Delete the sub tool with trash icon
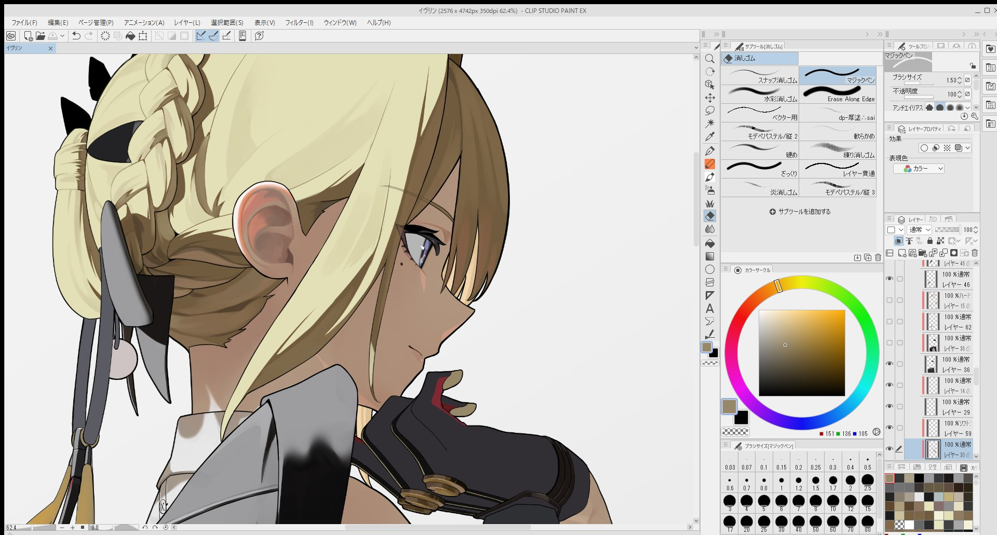The width and height of the screenshot is (997, 535). click(x=878, y=257)
